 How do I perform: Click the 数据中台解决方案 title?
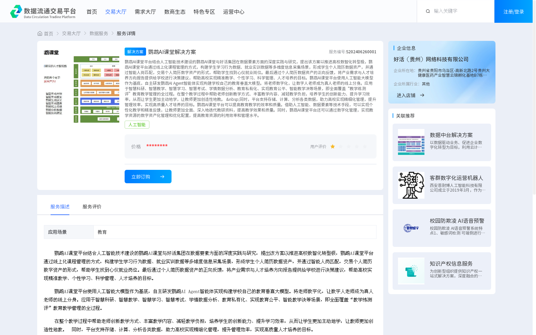pos(451,135)
